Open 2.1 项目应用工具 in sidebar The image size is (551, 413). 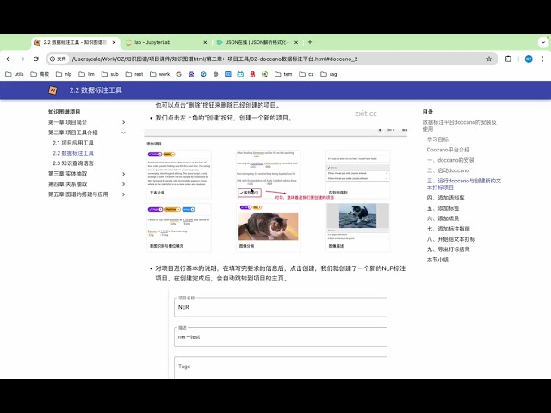tap(73, 143)
